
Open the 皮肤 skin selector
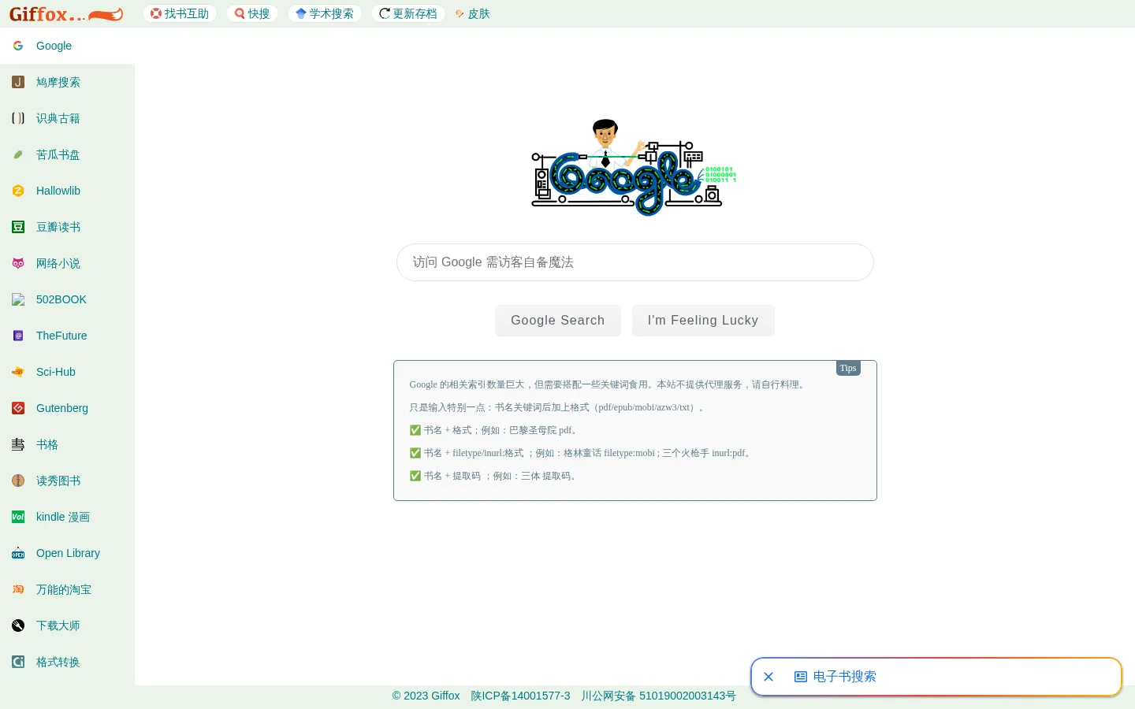point(473,13)
